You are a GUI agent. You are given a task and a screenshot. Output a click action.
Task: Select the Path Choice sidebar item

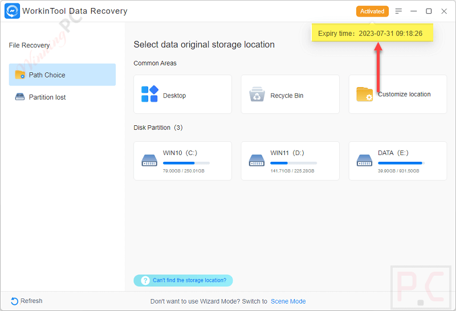[x=62, y=75]
